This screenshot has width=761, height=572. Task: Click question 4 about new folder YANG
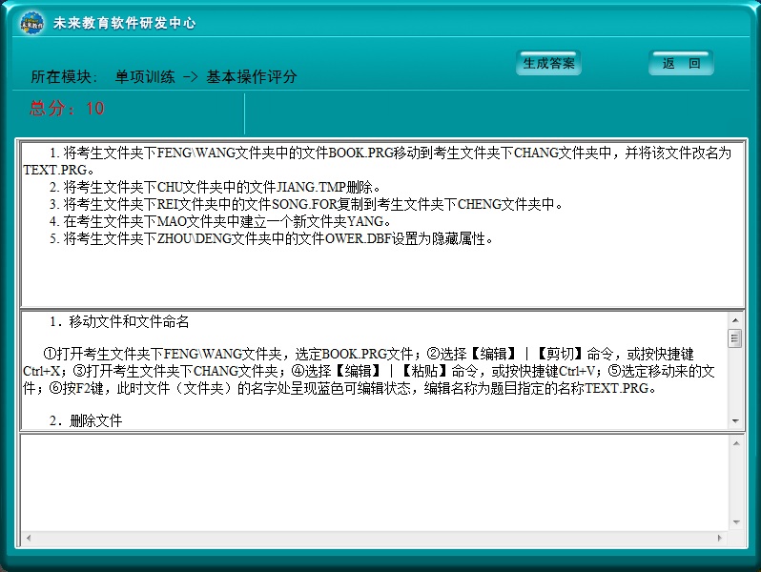(220, 222)
